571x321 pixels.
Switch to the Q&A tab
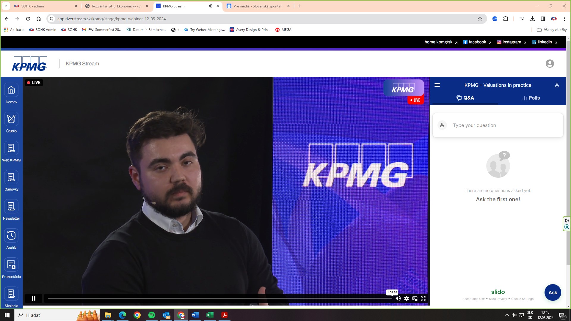click(465, 98)
